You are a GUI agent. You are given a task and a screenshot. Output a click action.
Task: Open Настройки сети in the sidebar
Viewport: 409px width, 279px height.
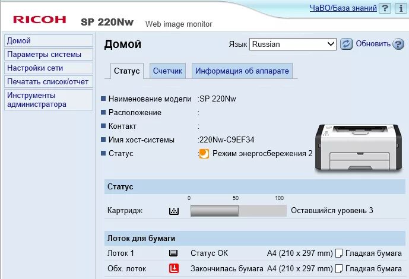click(49, 68)
